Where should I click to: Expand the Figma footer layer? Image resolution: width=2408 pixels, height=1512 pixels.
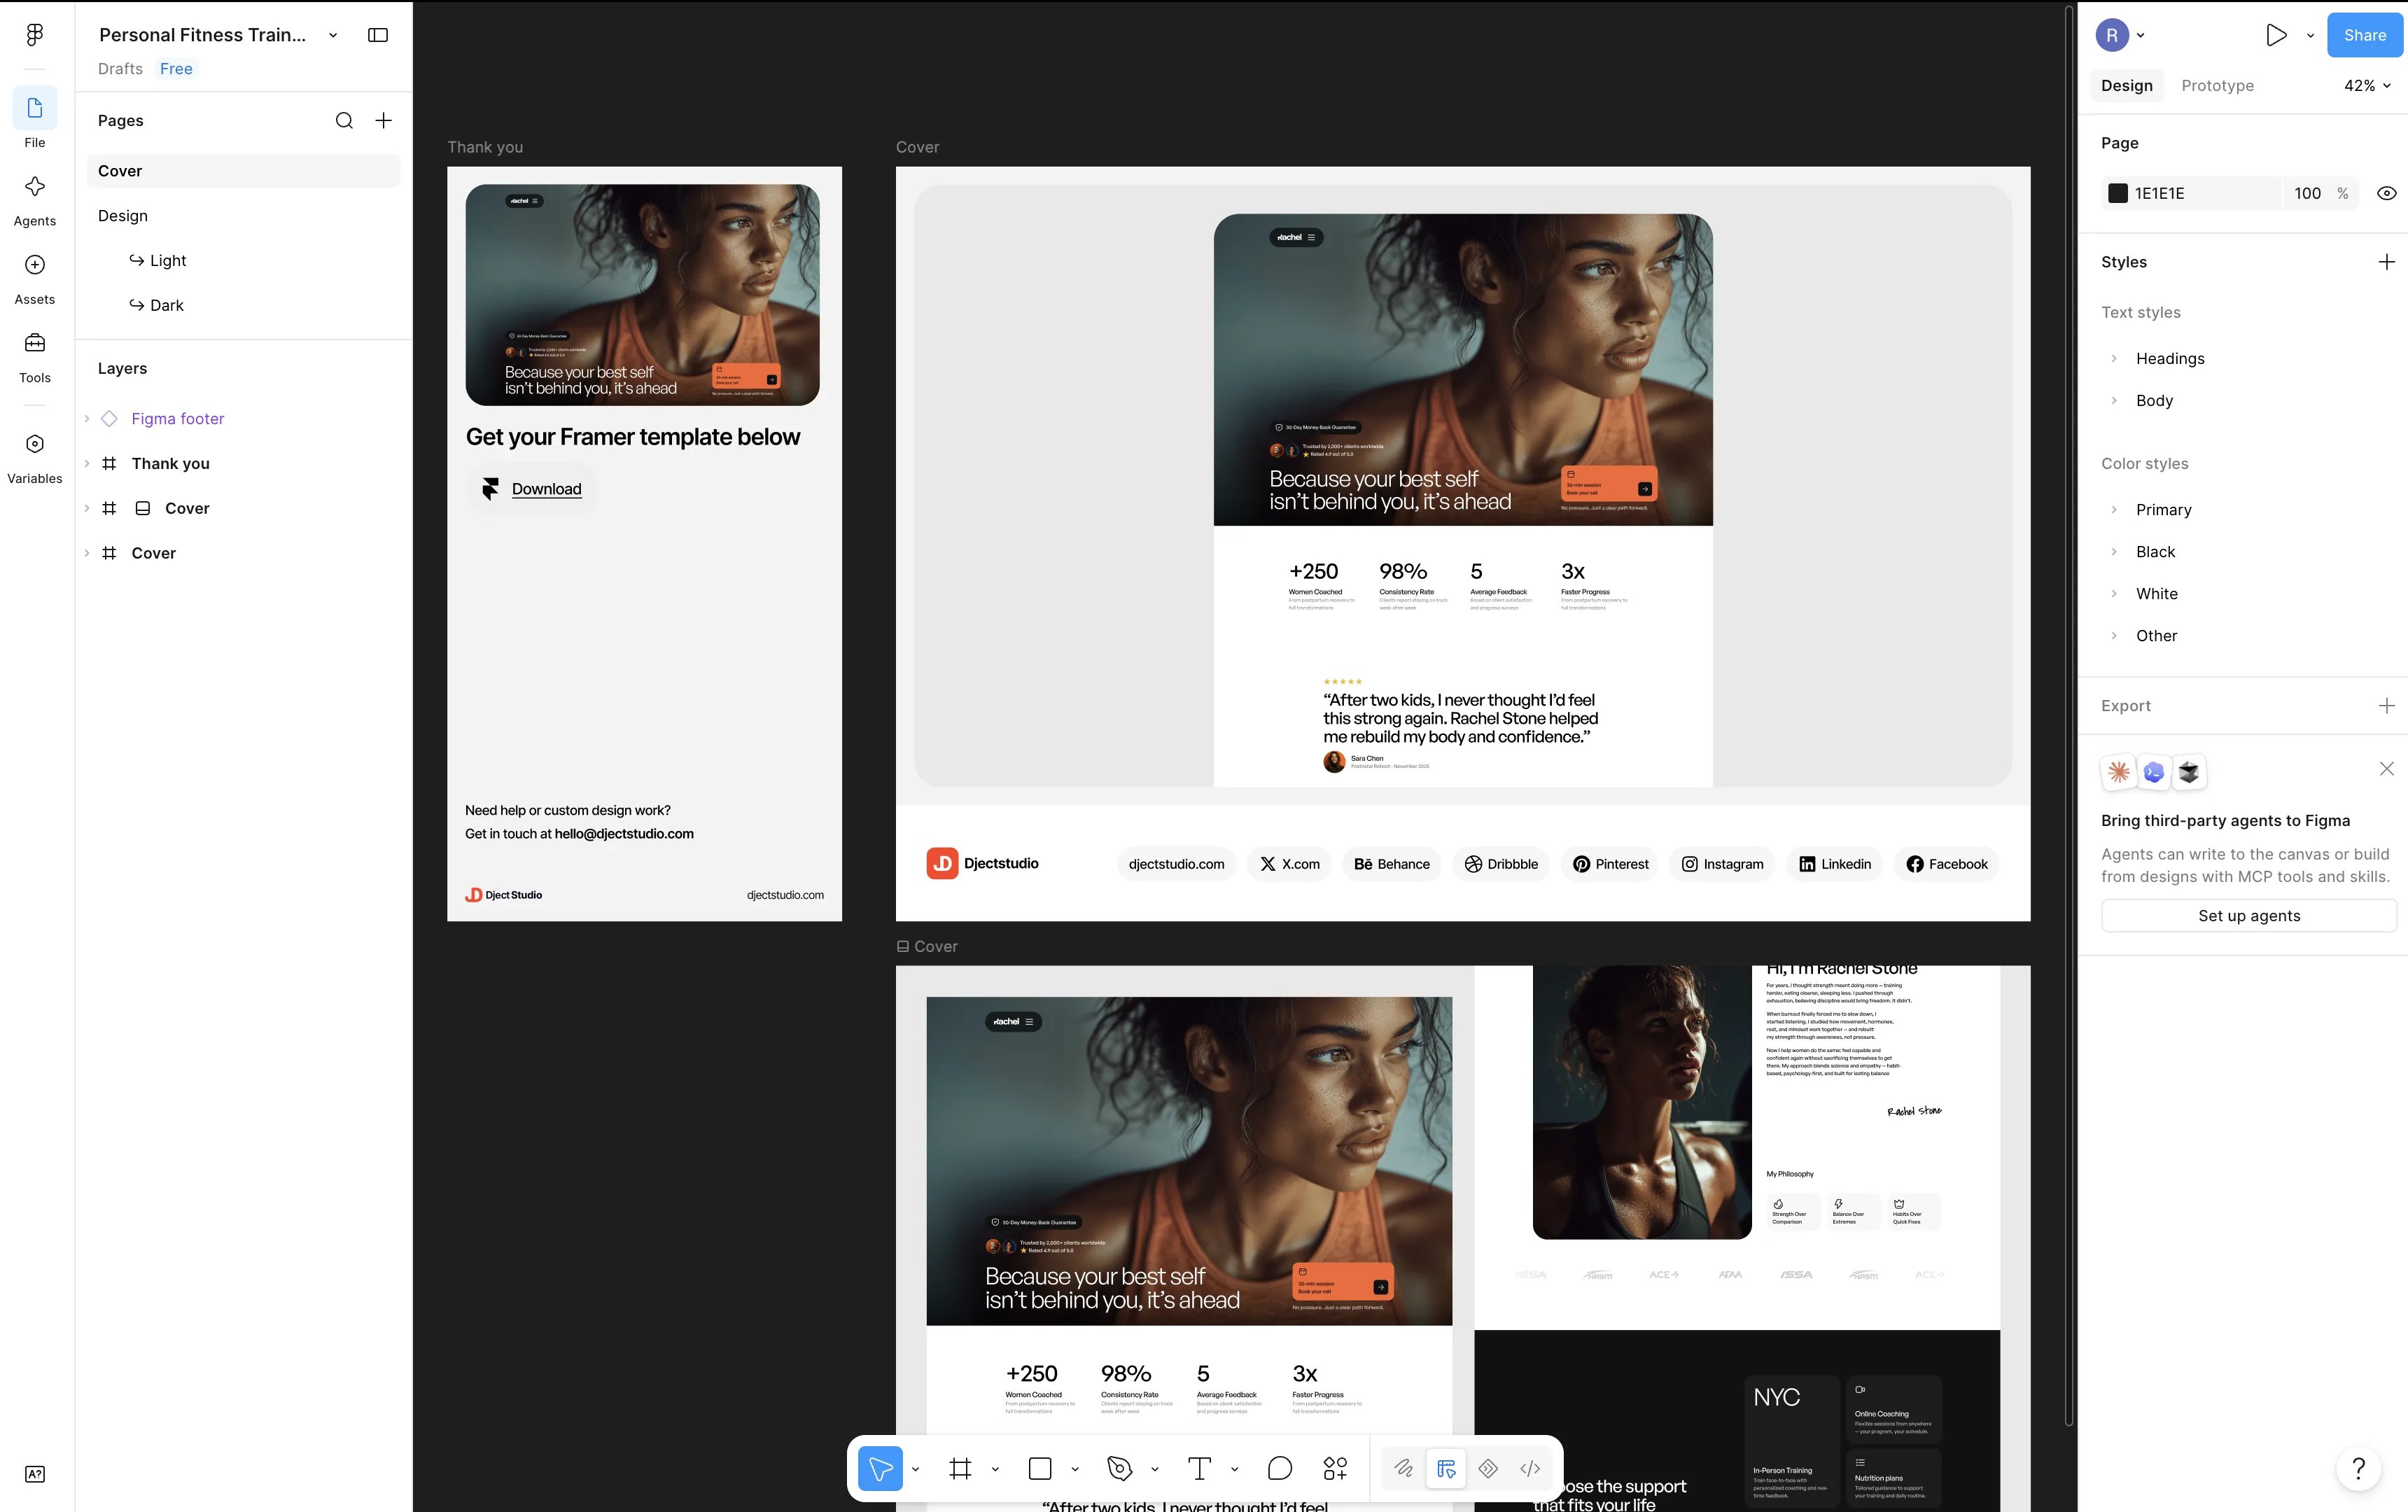[87, 418]
